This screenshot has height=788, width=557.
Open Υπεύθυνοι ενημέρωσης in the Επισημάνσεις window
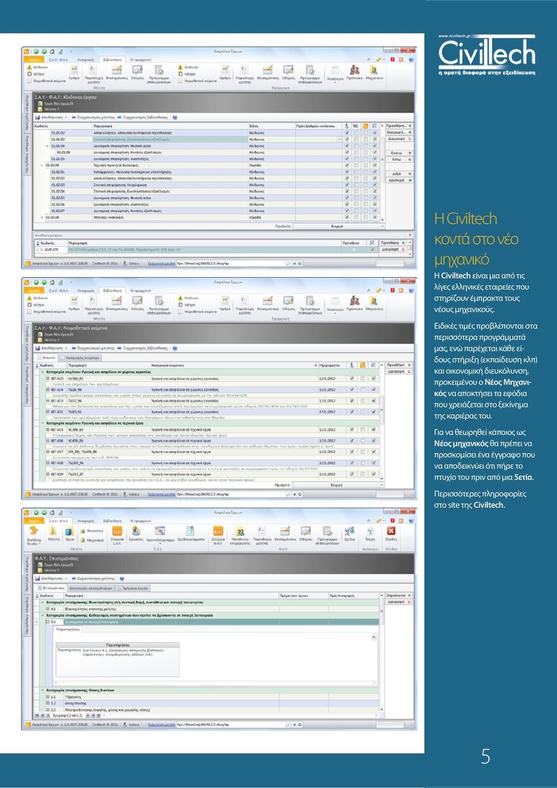[240, 535]
